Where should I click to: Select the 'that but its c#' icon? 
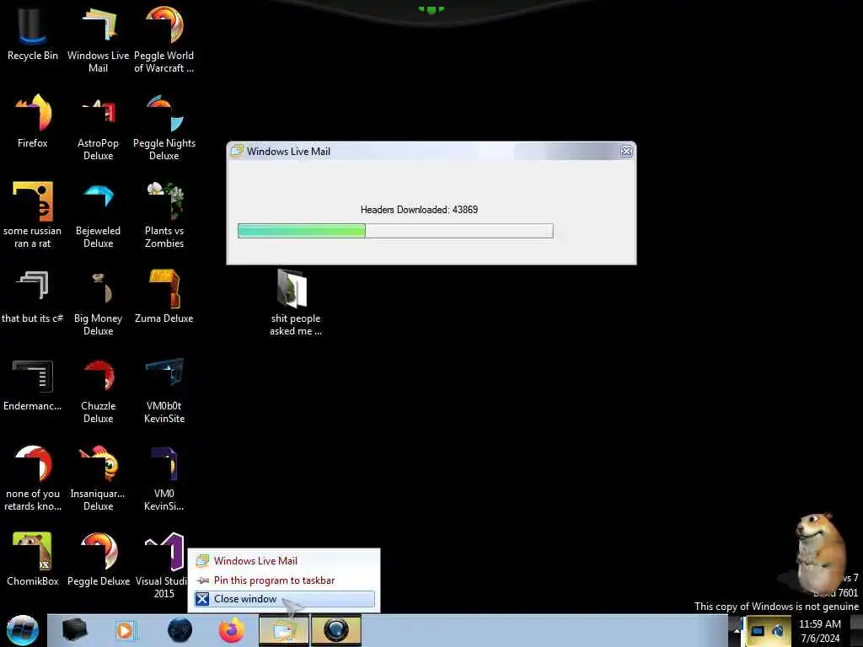click(33, 296)
